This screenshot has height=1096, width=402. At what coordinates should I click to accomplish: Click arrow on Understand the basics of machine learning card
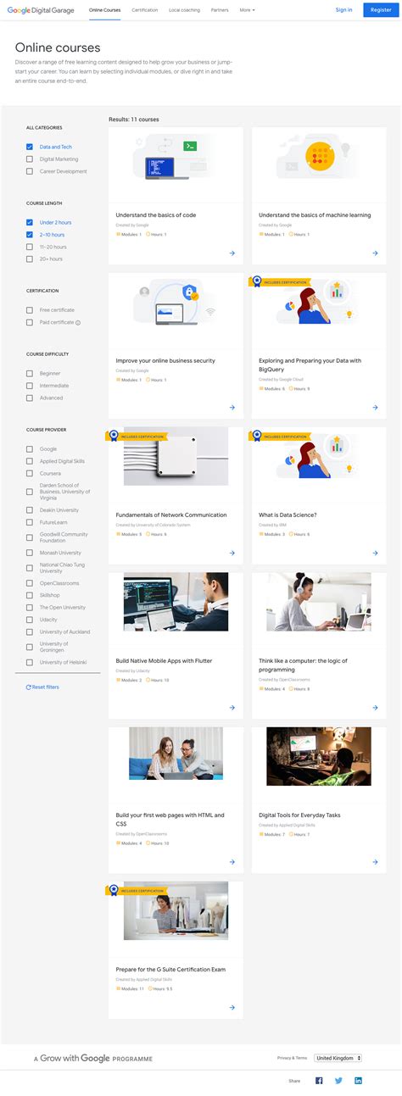[x=375, y=253]
